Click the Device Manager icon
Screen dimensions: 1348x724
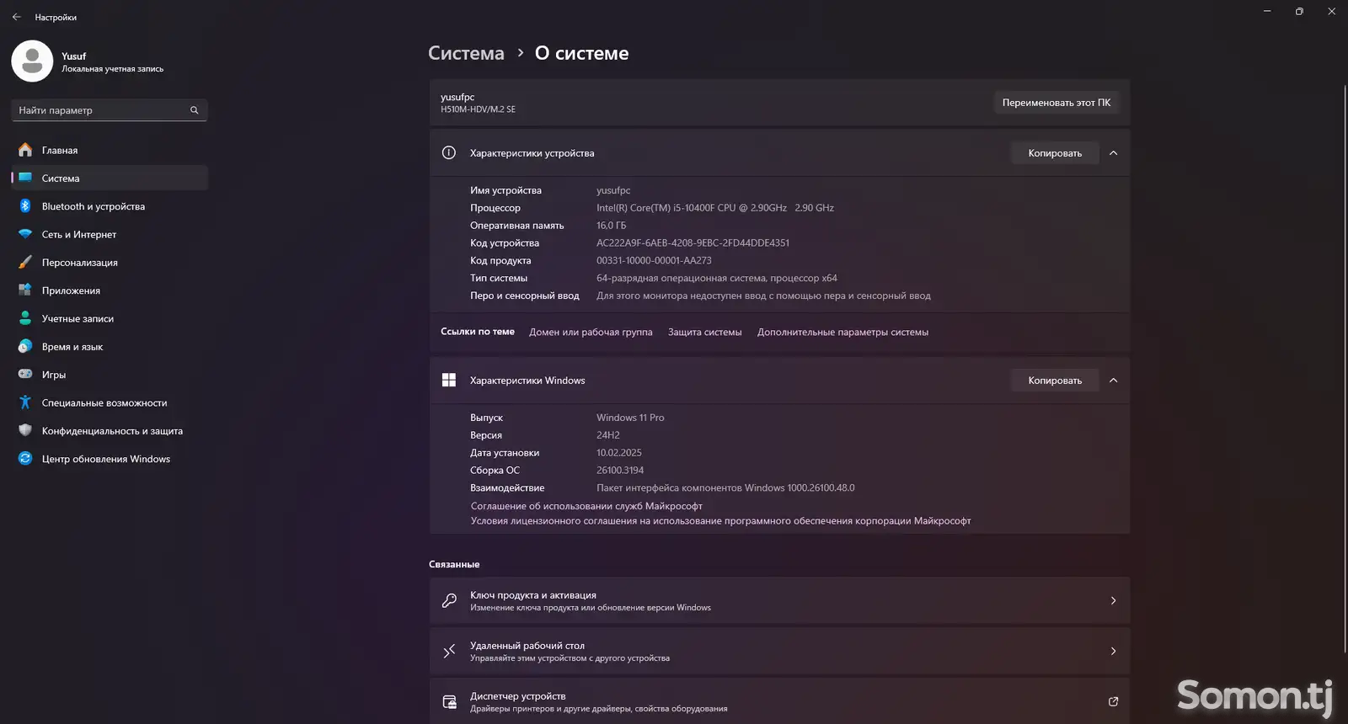pos(449,701)
